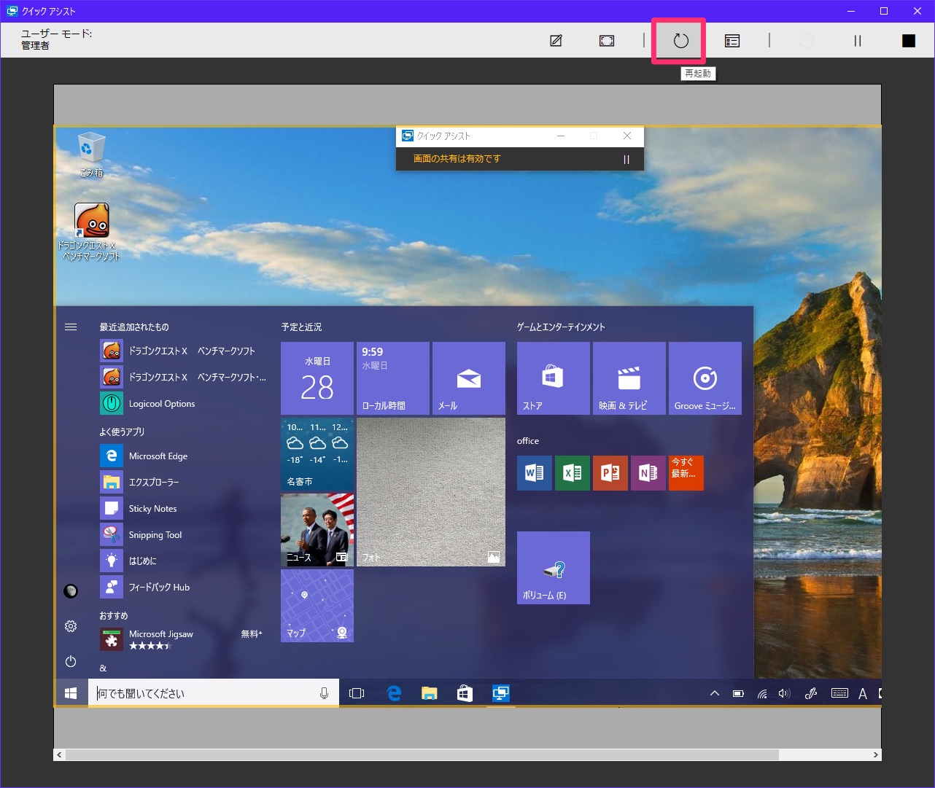The width and height of the screenshot is (935, 788).
Task: Launch OneNote from the office group
Action: pyautogui.click(x=648, y=473)
